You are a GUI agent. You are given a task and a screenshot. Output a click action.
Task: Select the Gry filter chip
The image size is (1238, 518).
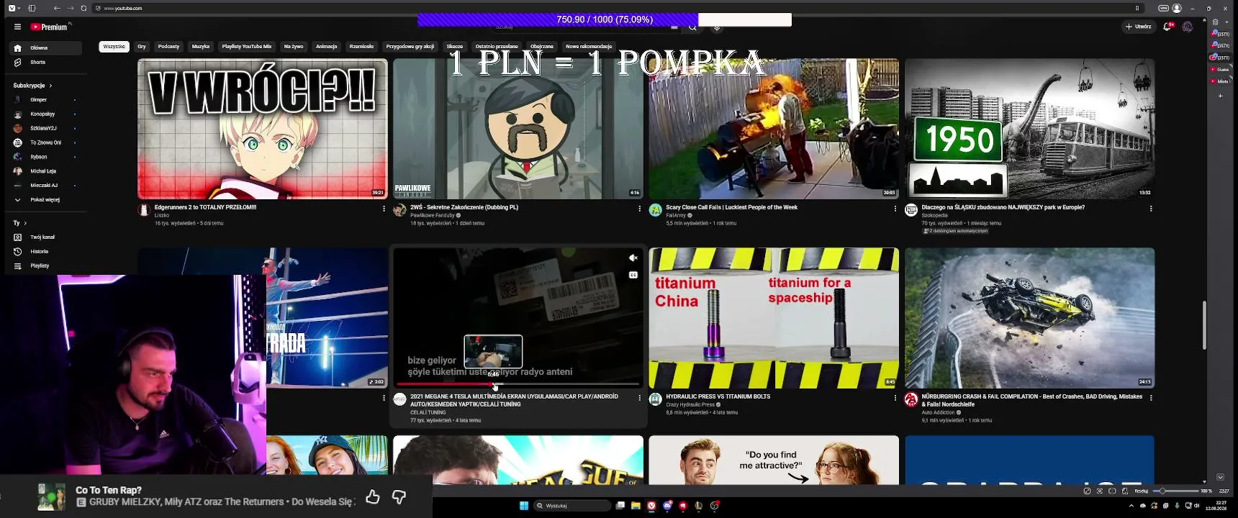[x=142, y=46]
